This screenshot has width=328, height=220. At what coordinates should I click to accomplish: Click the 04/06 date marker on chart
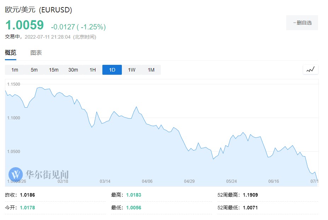[147, 181]
